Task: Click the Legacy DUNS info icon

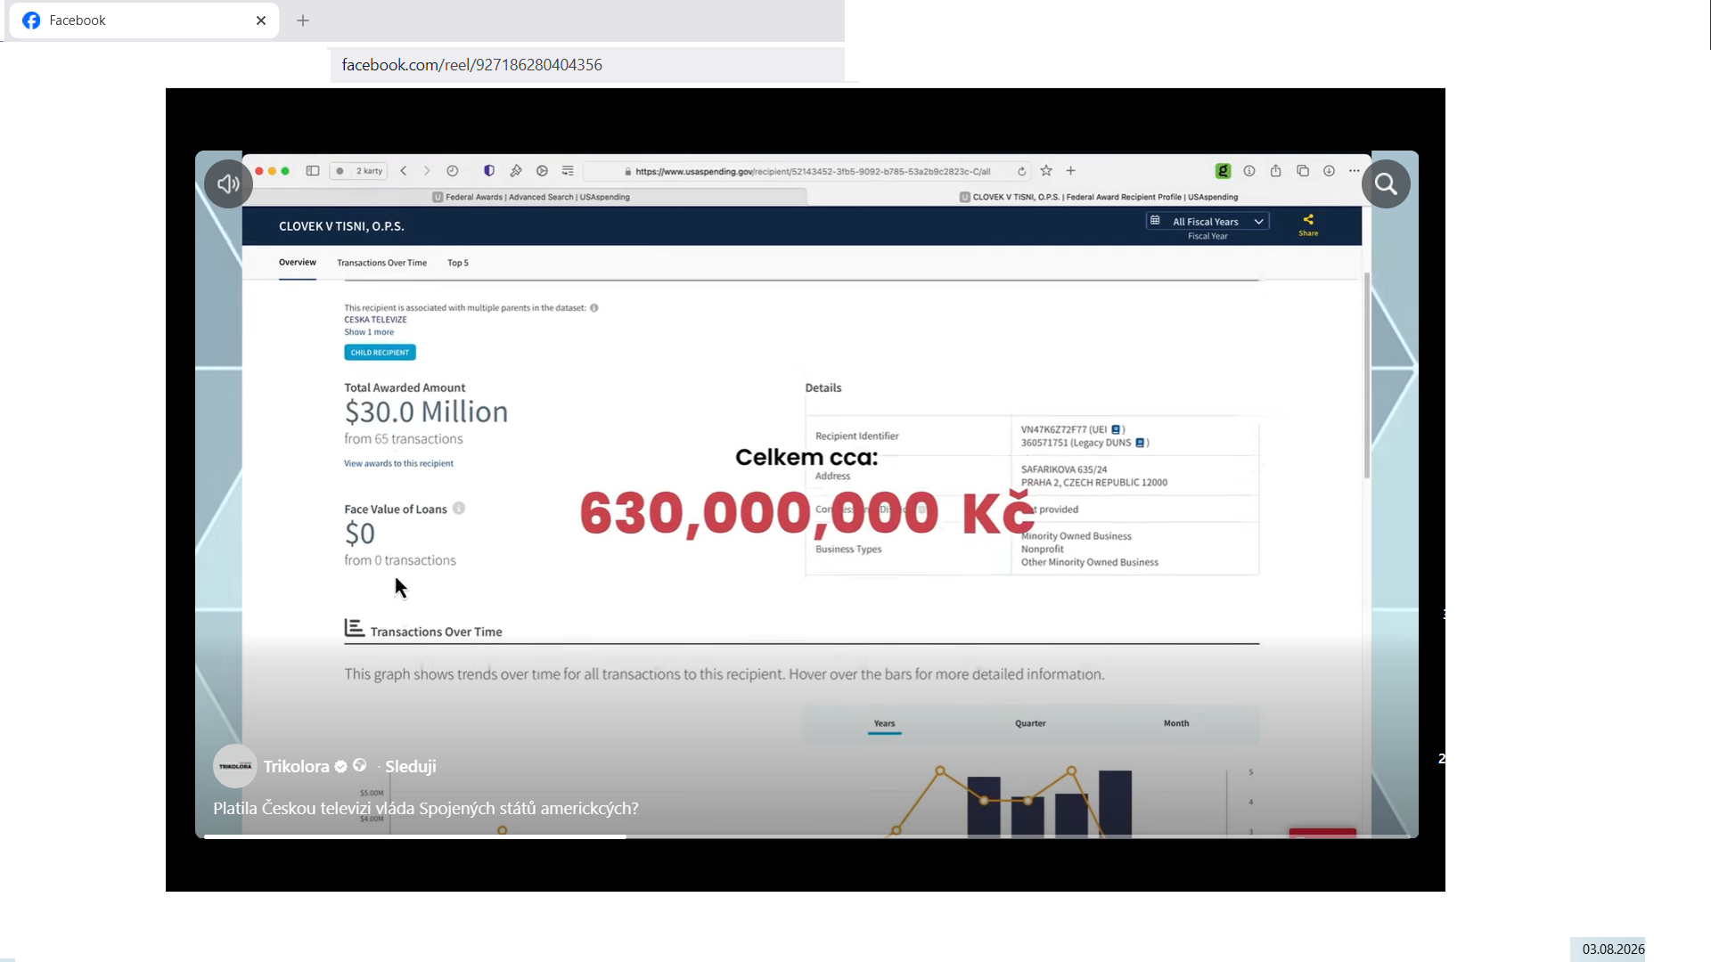Action: pos(1140,443)
